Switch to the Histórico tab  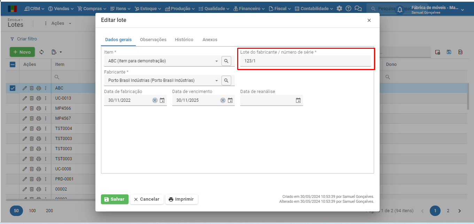[x=184, y=40]
